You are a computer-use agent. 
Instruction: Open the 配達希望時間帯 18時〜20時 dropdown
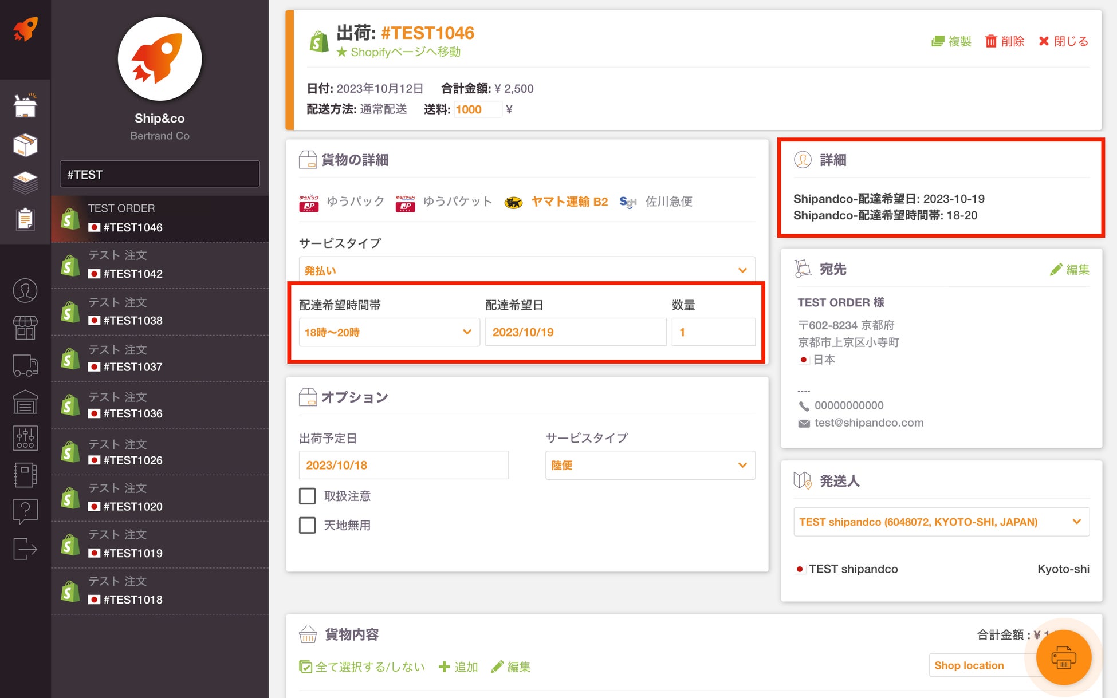(x=388, y=332)
